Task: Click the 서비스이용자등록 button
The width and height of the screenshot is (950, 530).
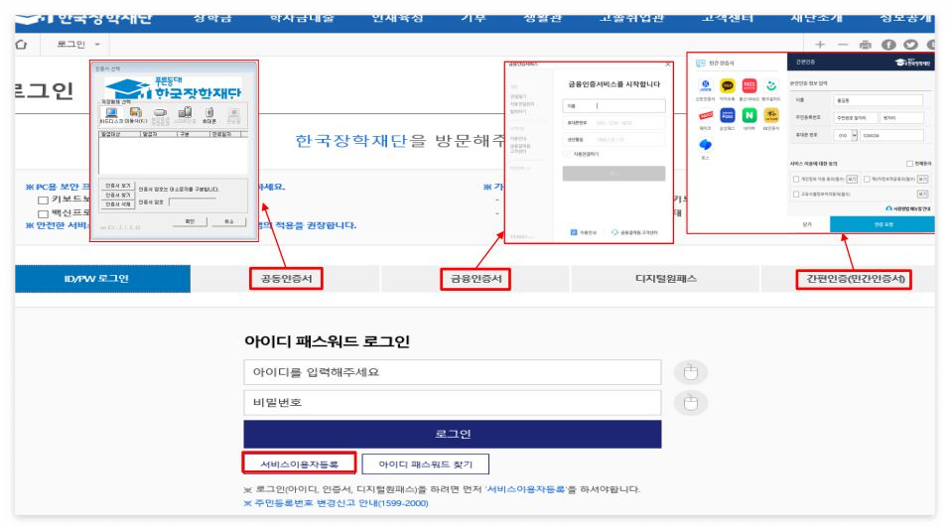Action: pos(300,464)
